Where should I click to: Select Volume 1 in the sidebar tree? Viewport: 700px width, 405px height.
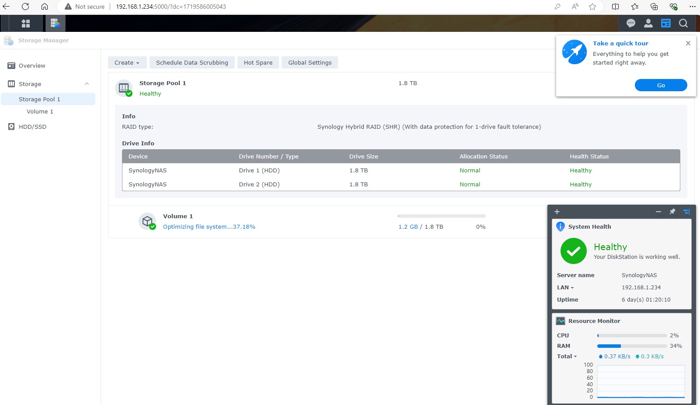(40, 112)
